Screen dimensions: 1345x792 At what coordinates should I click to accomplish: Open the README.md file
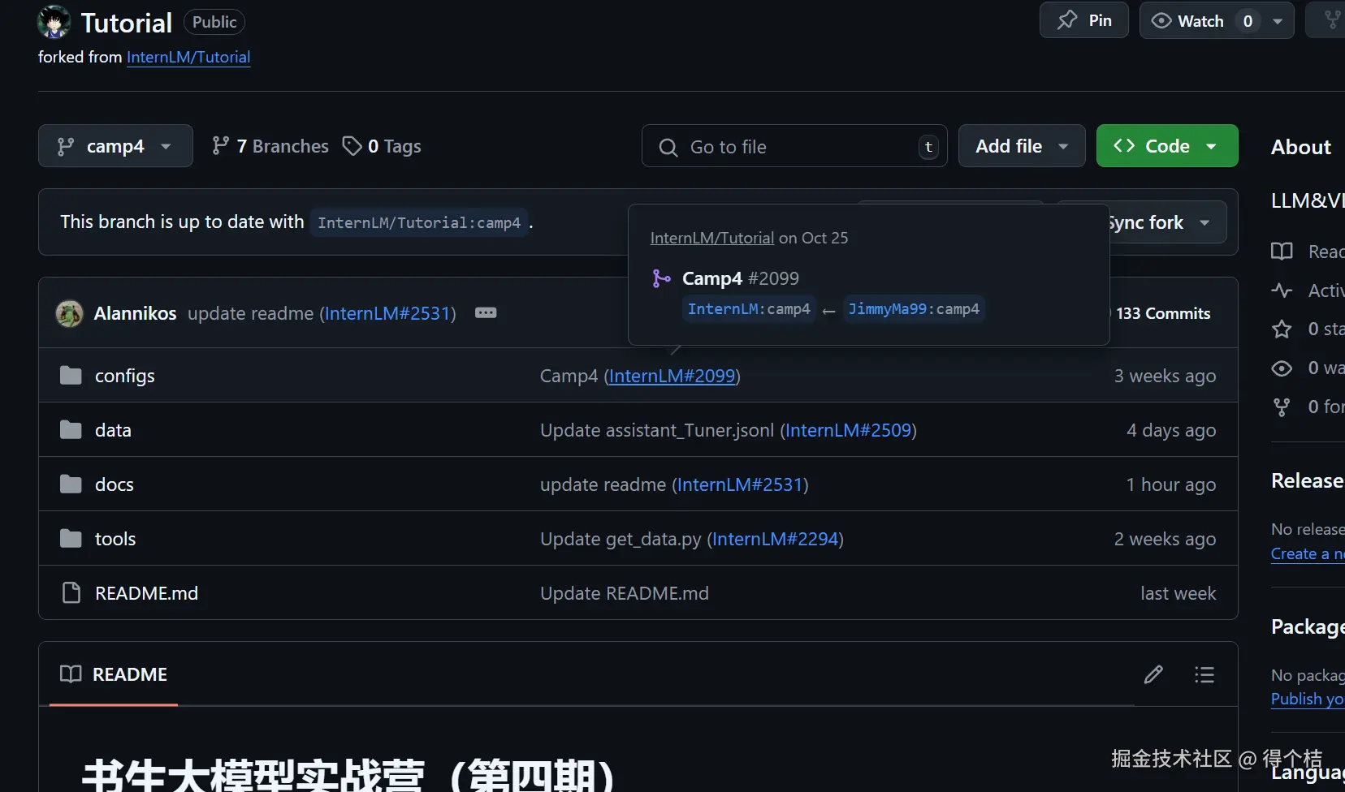pos(146,593)
